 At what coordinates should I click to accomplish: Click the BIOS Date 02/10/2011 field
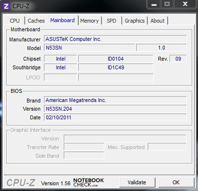tap(115, 117)
